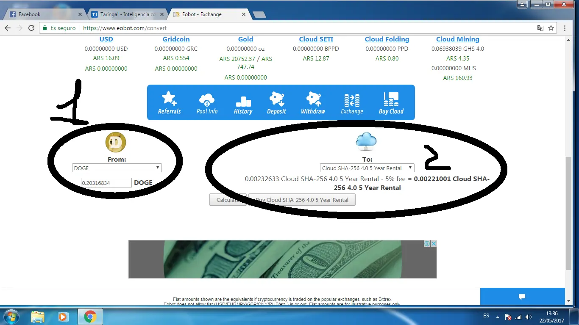
Task: Close the ad with X icon
Action: click(434, 243)
